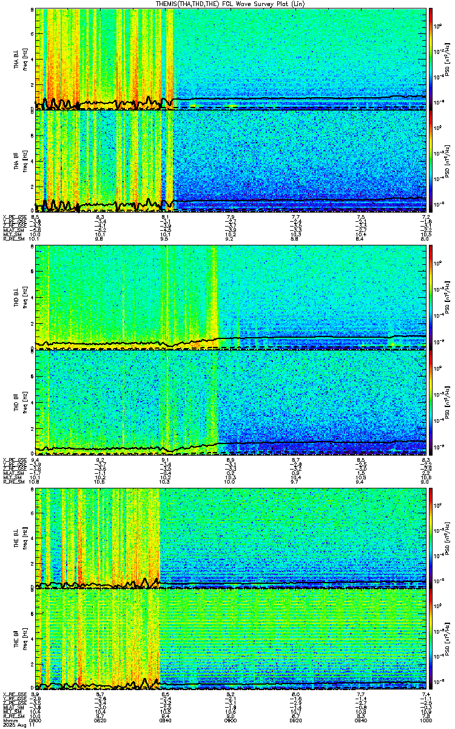The height and width of the screenshot is (729, 455).
Task: Click the PSD color bar beside THD B perpendicular
Action: pos(431,296)
